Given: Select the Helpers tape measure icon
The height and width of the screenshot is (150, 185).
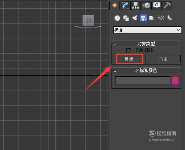Looking at the screenshot, I should click(152, 18).
